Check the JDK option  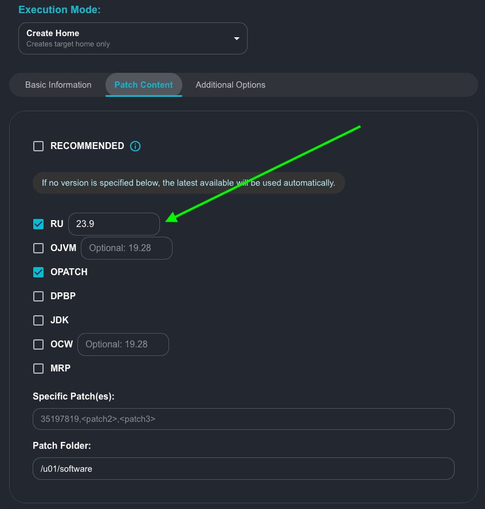(38, 320)
